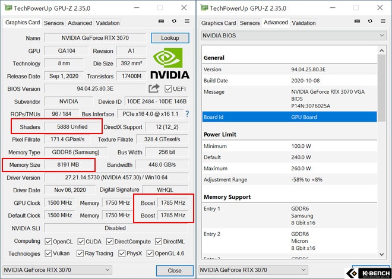
Task: Click the BIOS share/export arrow icon
Action: tap(154, 88)
